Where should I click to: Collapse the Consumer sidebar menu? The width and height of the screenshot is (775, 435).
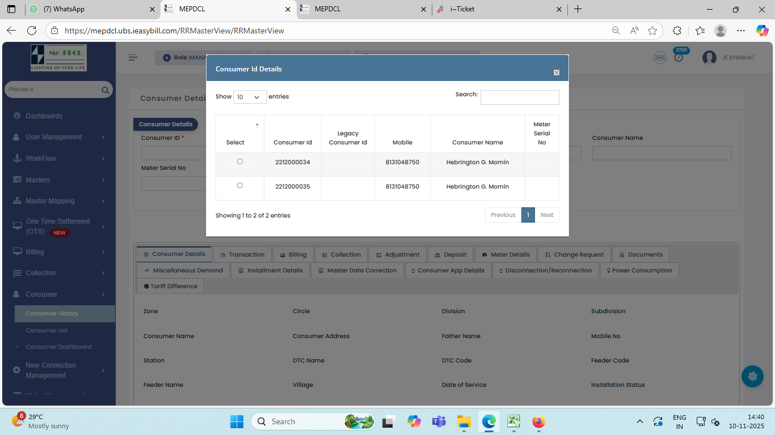click(59, 295)
